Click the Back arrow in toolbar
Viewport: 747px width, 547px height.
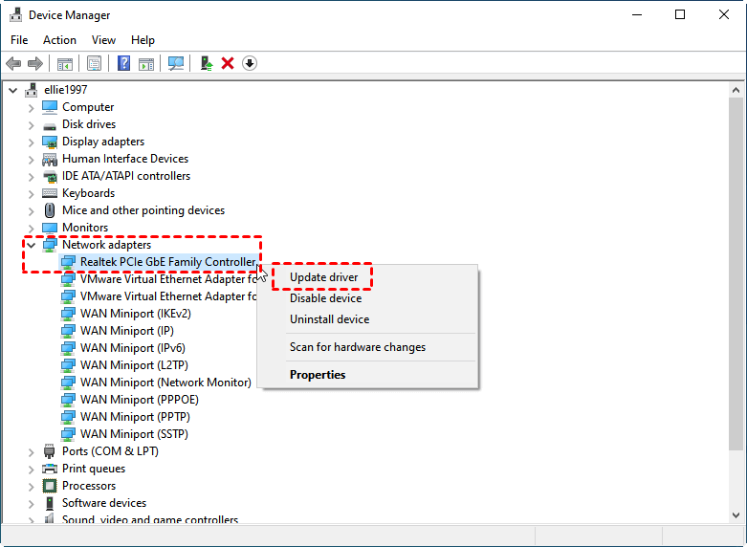(x=13, y=63)
